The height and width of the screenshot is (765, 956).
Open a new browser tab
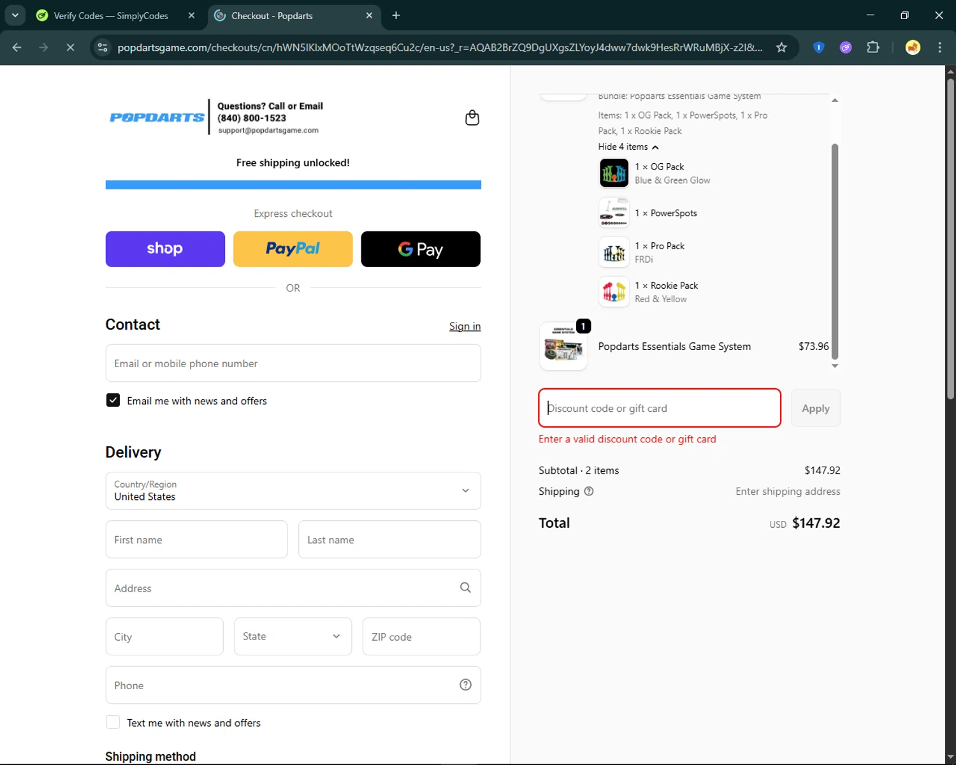pos(396,15)
